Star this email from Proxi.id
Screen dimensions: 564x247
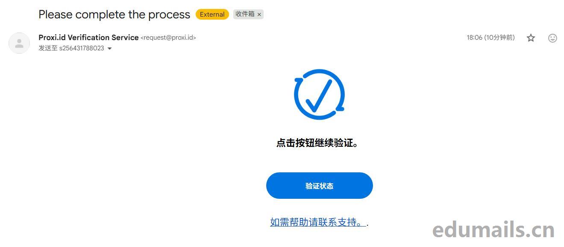[x=531, y=38]
